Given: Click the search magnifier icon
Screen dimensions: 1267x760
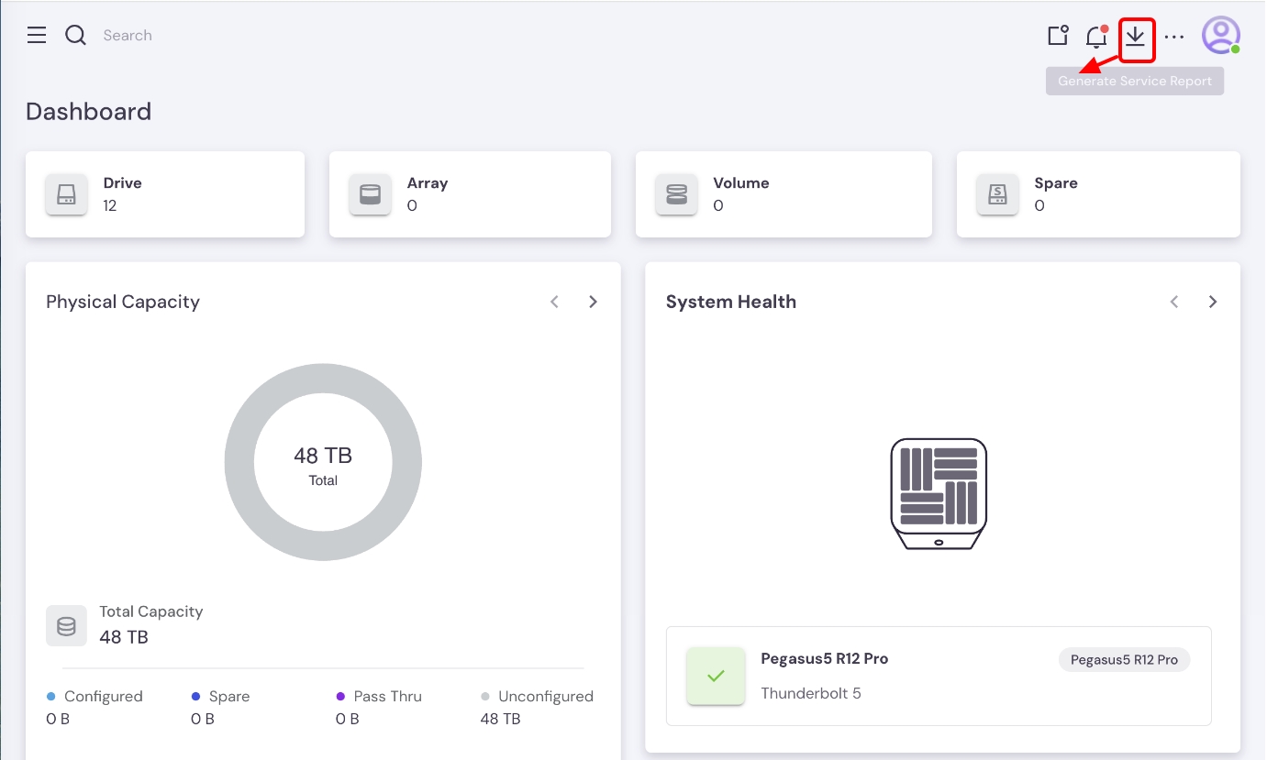Looking at the screenshot, I should coord(75,35).
